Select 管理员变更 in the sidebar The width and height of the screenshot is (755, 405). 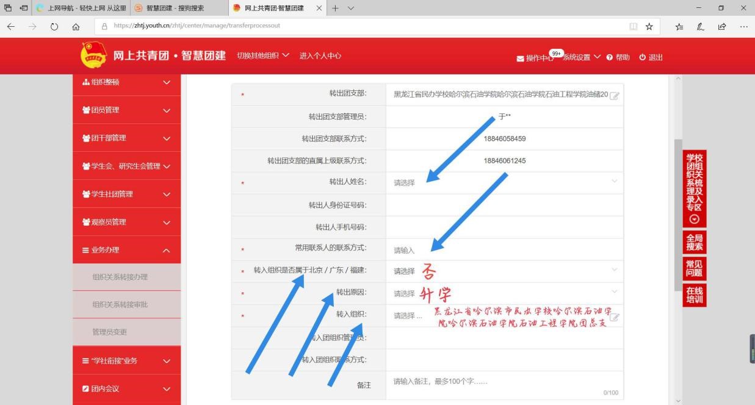click(110, 332)
